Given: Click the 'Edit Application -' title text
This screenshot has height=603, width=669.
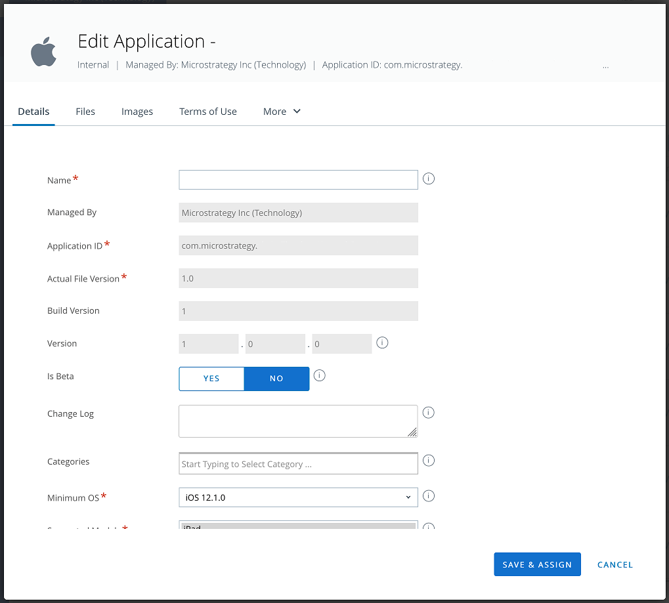Looking at the screenshot, I should tap(146, 42).
